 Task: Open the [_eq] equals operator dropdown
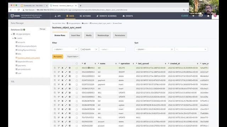(89, 49)
